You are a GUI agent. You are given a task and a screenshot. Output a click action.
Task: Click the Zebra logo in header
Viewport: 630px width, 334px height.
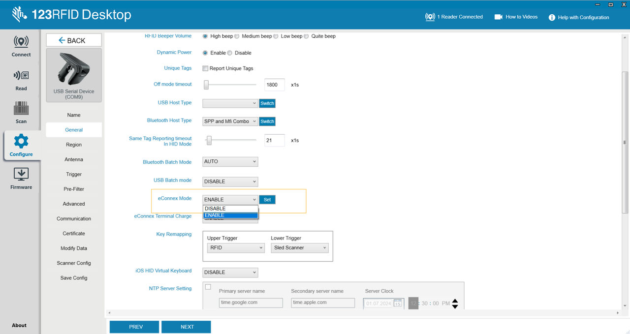tap(20, 15)
